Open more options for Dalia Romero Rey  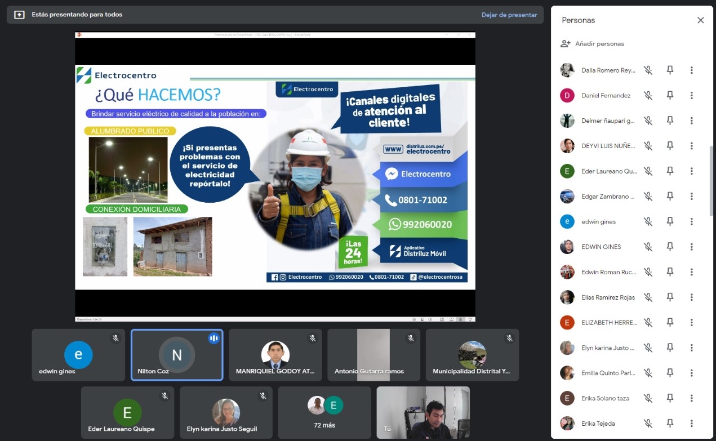coord(691,70)
